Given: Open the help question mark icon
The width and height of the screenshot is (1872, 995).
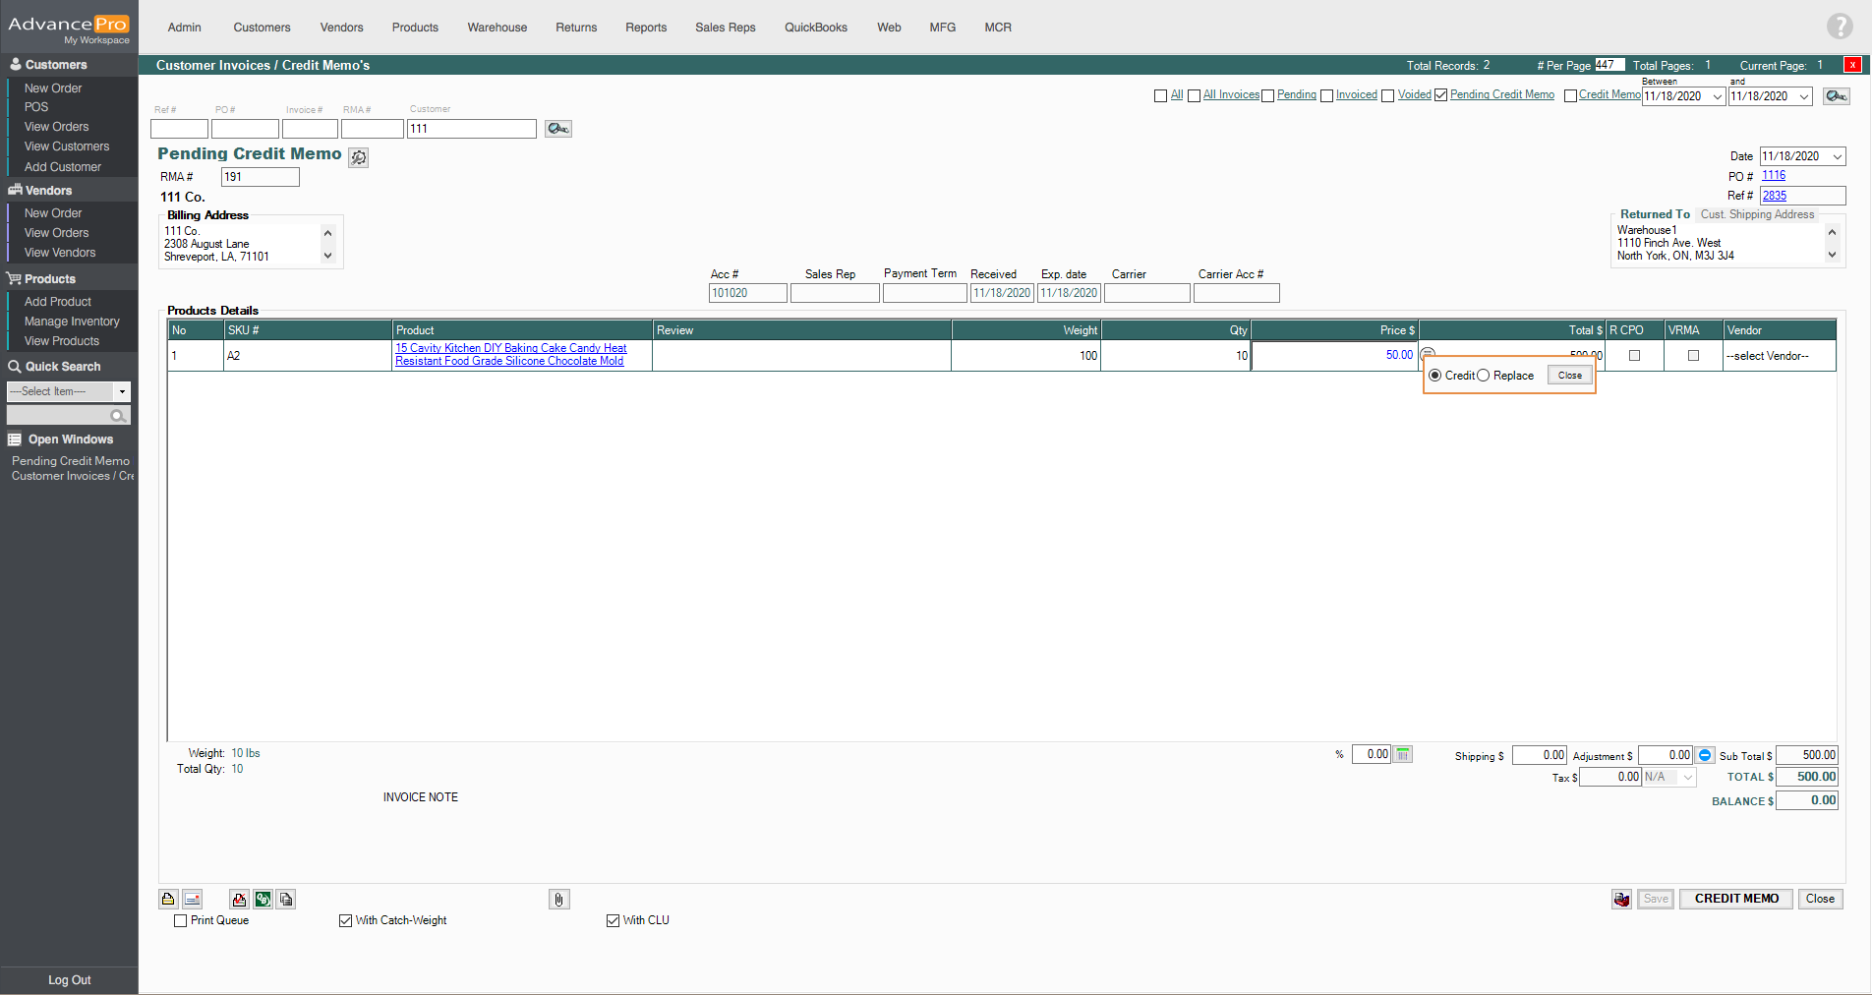Looking at the screenshot, I should pyautogui.click(x=1839, y=27).
